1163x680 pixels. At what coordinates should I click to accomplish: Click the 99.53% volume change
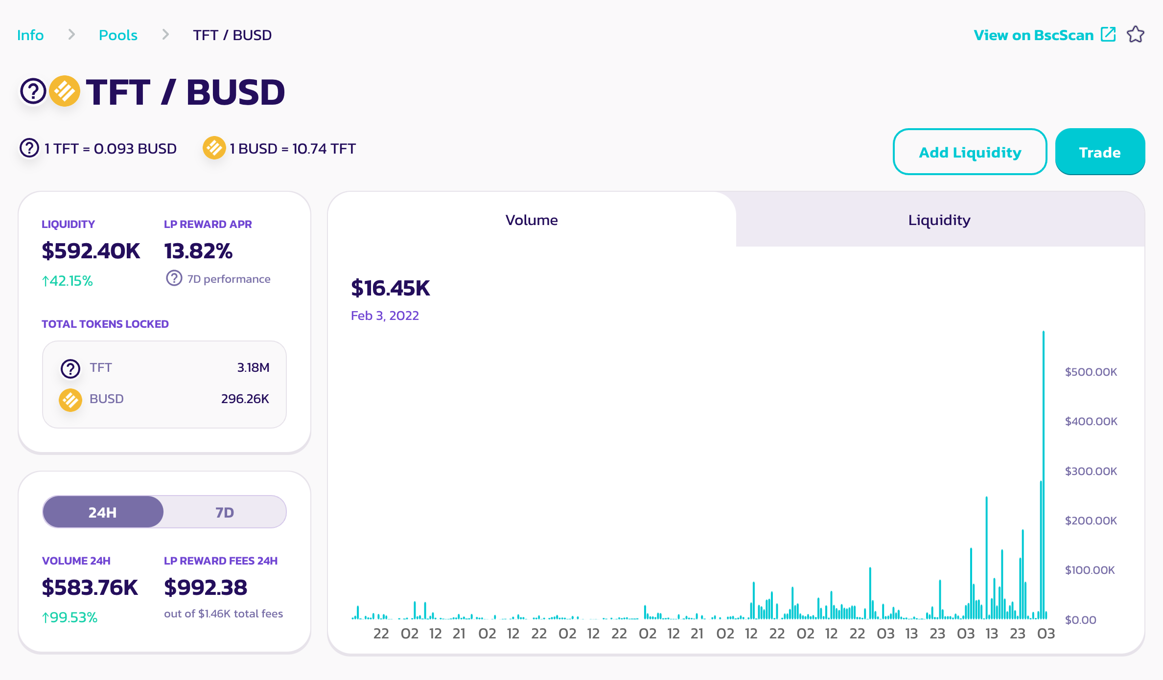click(x=70, y=617)
